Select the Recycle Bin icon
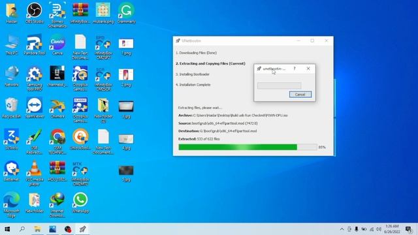The width and height of the screenshot is (418, 235). [12, 108]
